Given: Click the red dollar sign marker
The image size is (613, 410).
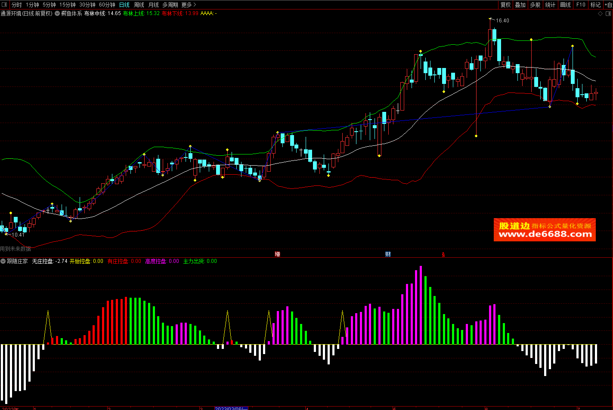Looking at the screenshot, I should click(443, 255).
